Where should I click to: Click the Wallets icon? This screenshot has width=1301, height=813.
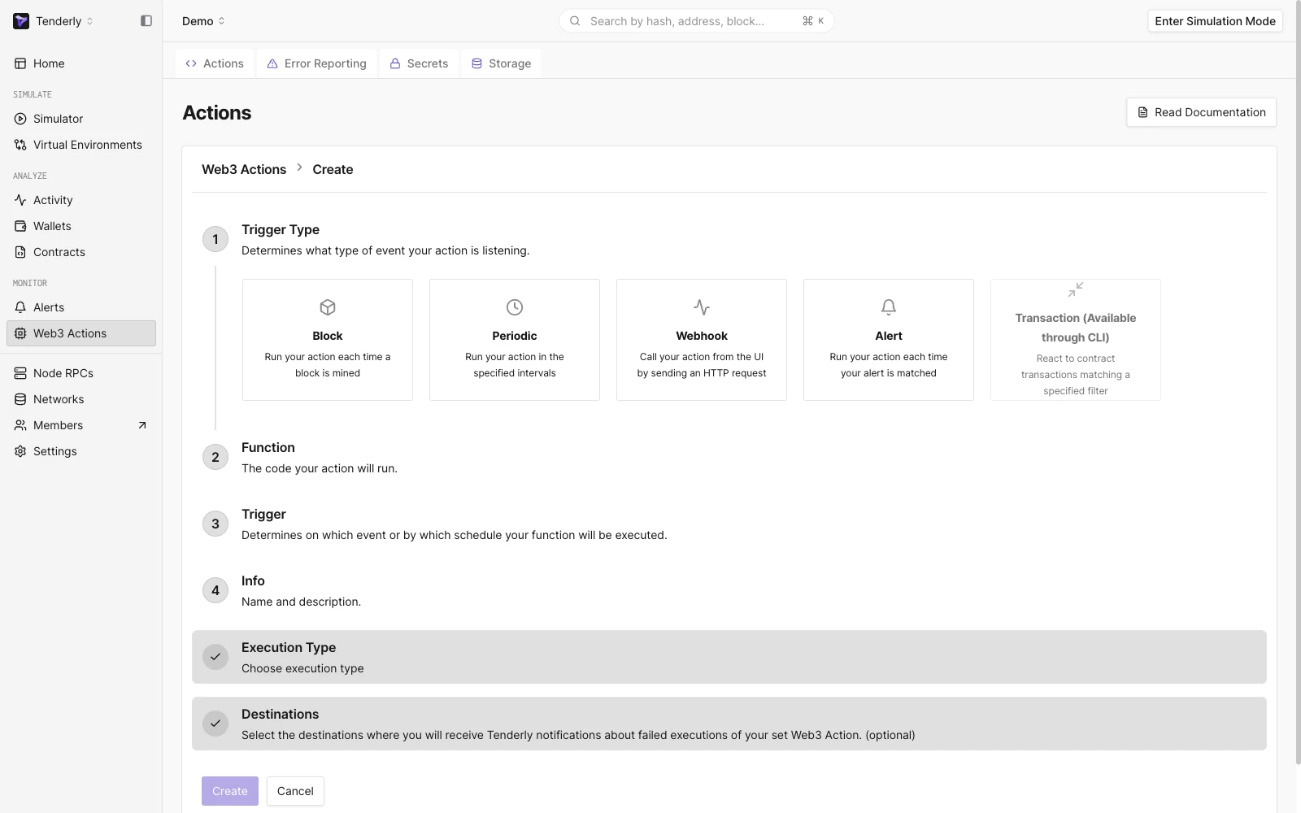(x=20, y=226)
